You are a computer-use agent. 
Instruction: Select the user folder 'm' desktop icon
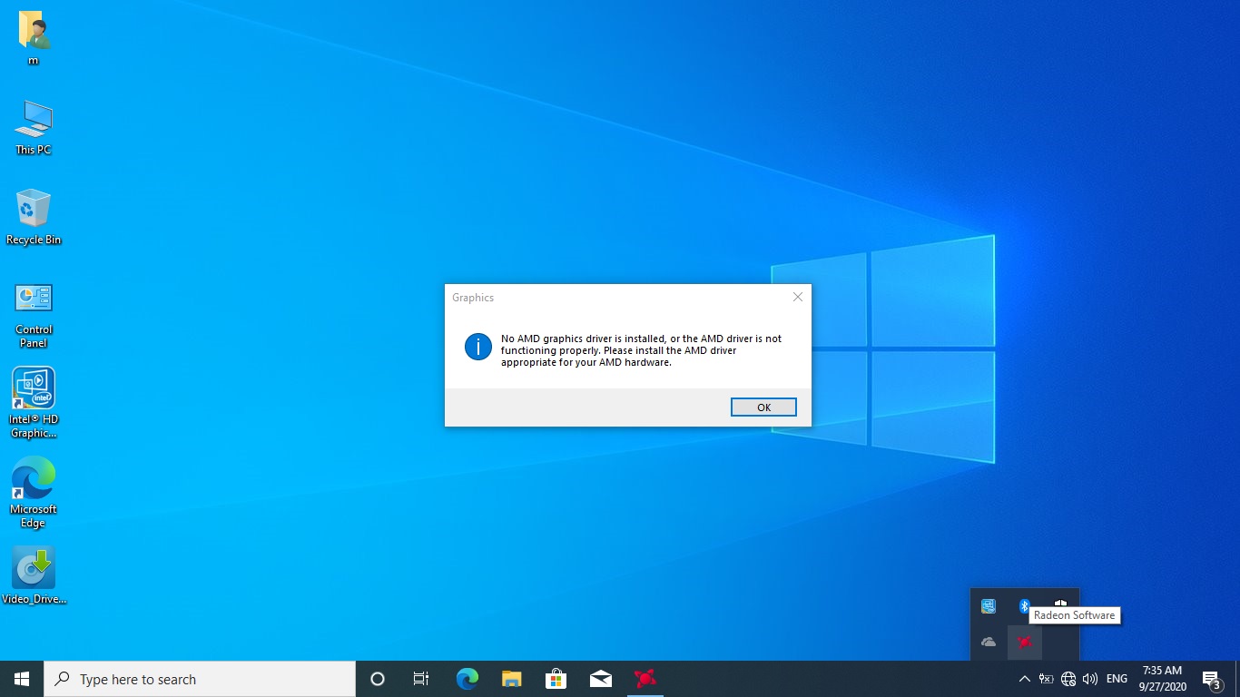[34, 38]
